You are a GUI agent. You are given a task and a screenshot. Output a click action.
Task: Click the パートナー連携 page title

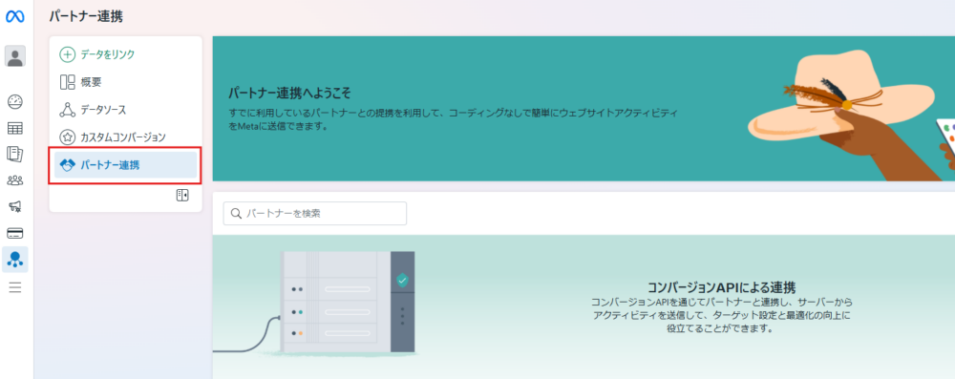click(86, 17)
